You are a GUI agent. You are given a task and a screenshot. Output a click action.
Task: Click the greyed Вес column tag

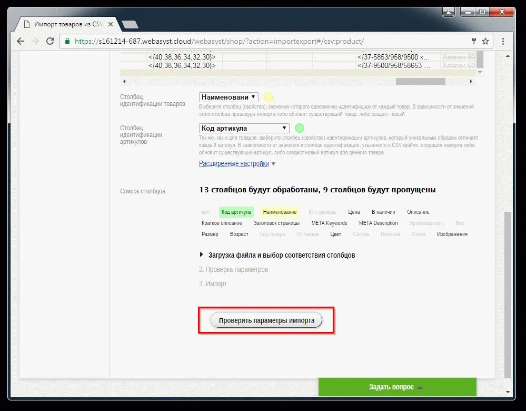[x=460, y=223]
